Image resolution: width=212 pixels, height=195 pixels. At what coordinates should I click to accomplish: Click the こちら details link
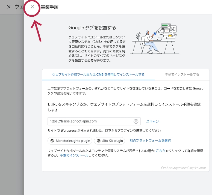[x=161, y=151]
